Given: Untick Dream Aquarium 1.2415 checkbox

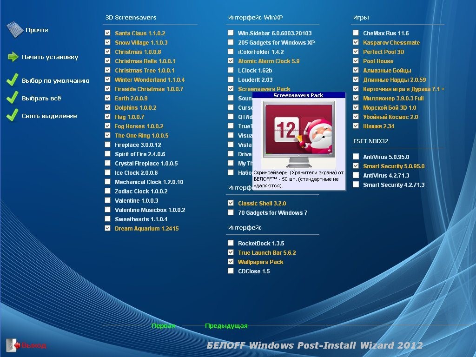Looking at the screenshot, I should [107, 228].
